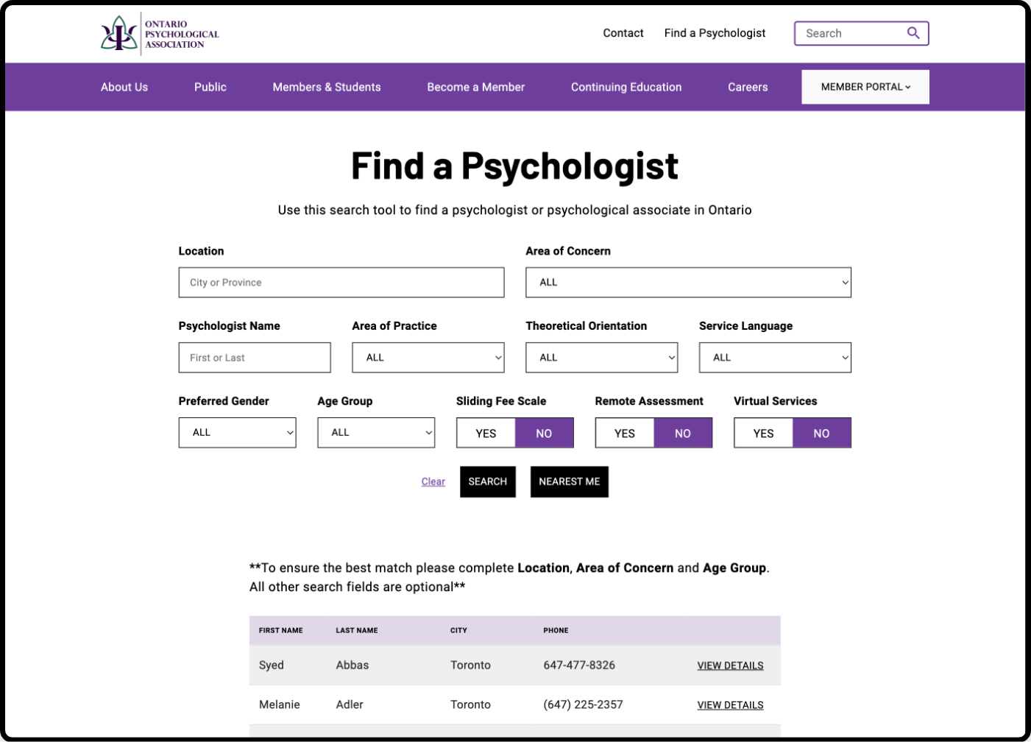Enable Remote Assessment by clicking YES
Screen dimensions: 1031x742
click(x=625, y=433)
